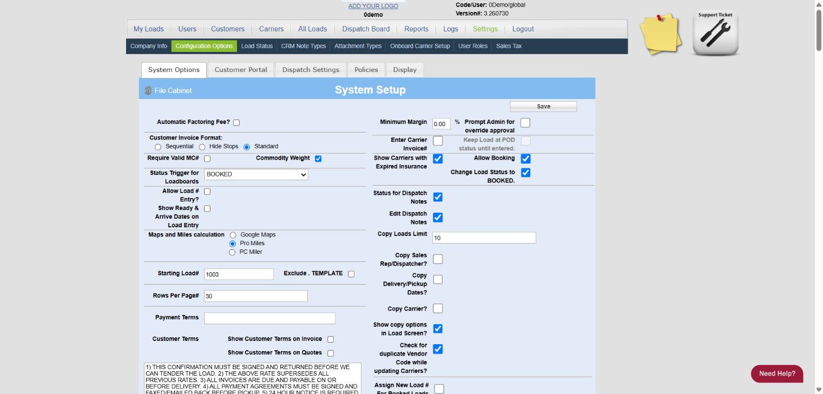Open My Loads menu

[x=149, y=29]
